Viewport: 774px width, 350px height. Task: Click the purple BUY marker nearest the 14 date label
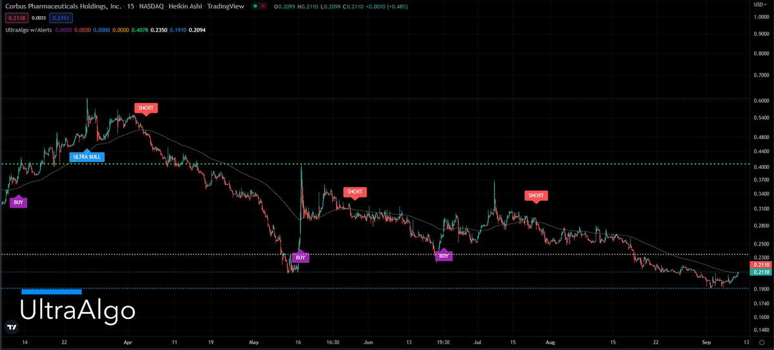(19, 202)
